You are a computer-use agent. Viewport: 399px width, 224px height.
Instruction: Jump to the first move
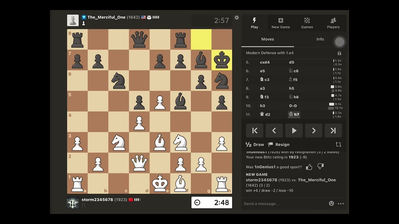tap(254, 131)
